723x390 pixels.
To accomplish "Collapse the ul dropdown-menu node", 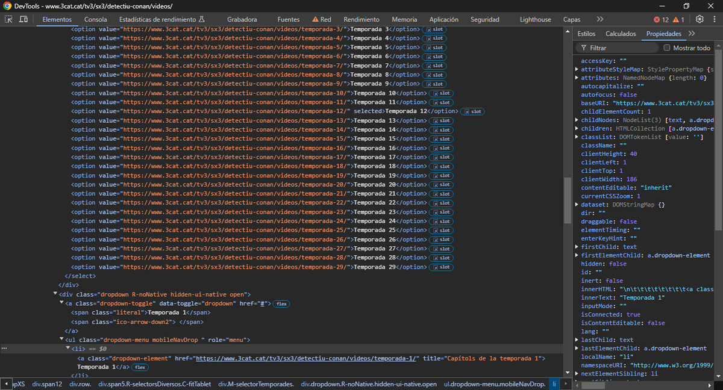I will tap(61, 340).
